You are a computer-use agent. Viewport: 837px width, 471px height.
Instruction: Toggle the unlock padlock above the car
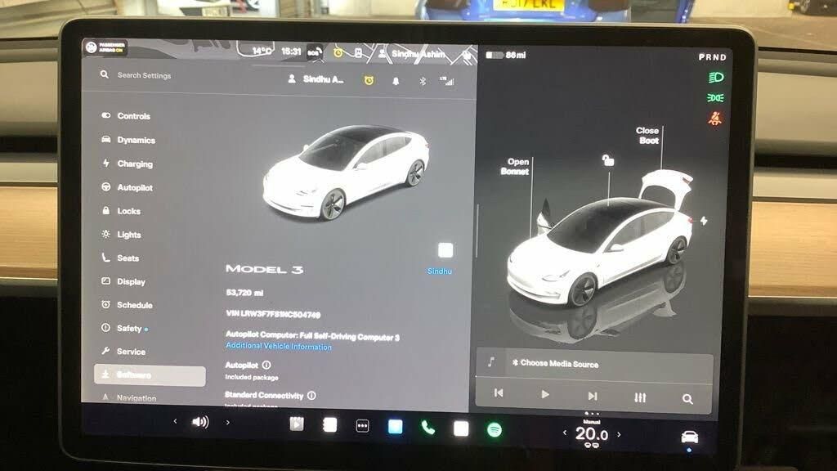click(x=608, y=160)
